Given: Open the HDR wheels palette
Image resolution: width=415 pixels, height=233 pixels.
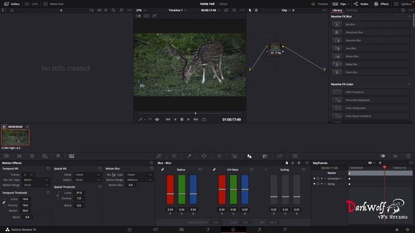Looking at the screenshot, I should click(x=45, y=156).
